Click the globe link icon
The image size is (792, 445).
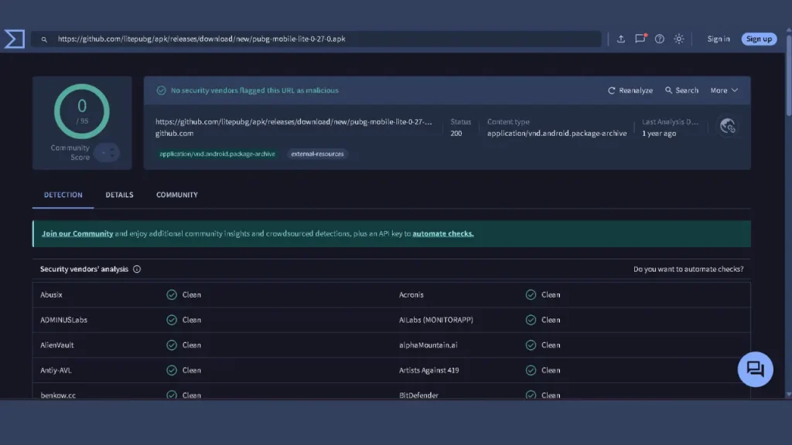pyautogui.click(x=727, y=127)
